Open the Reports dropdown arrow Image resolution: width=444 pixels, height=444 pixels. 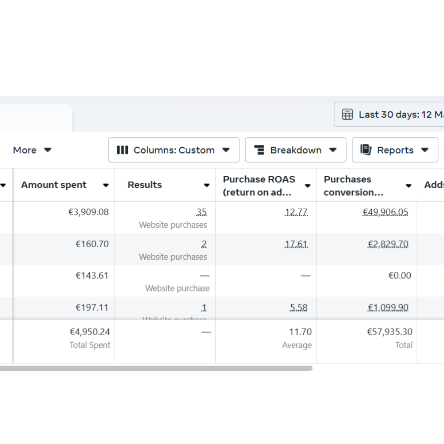click(x=424, y=150)
